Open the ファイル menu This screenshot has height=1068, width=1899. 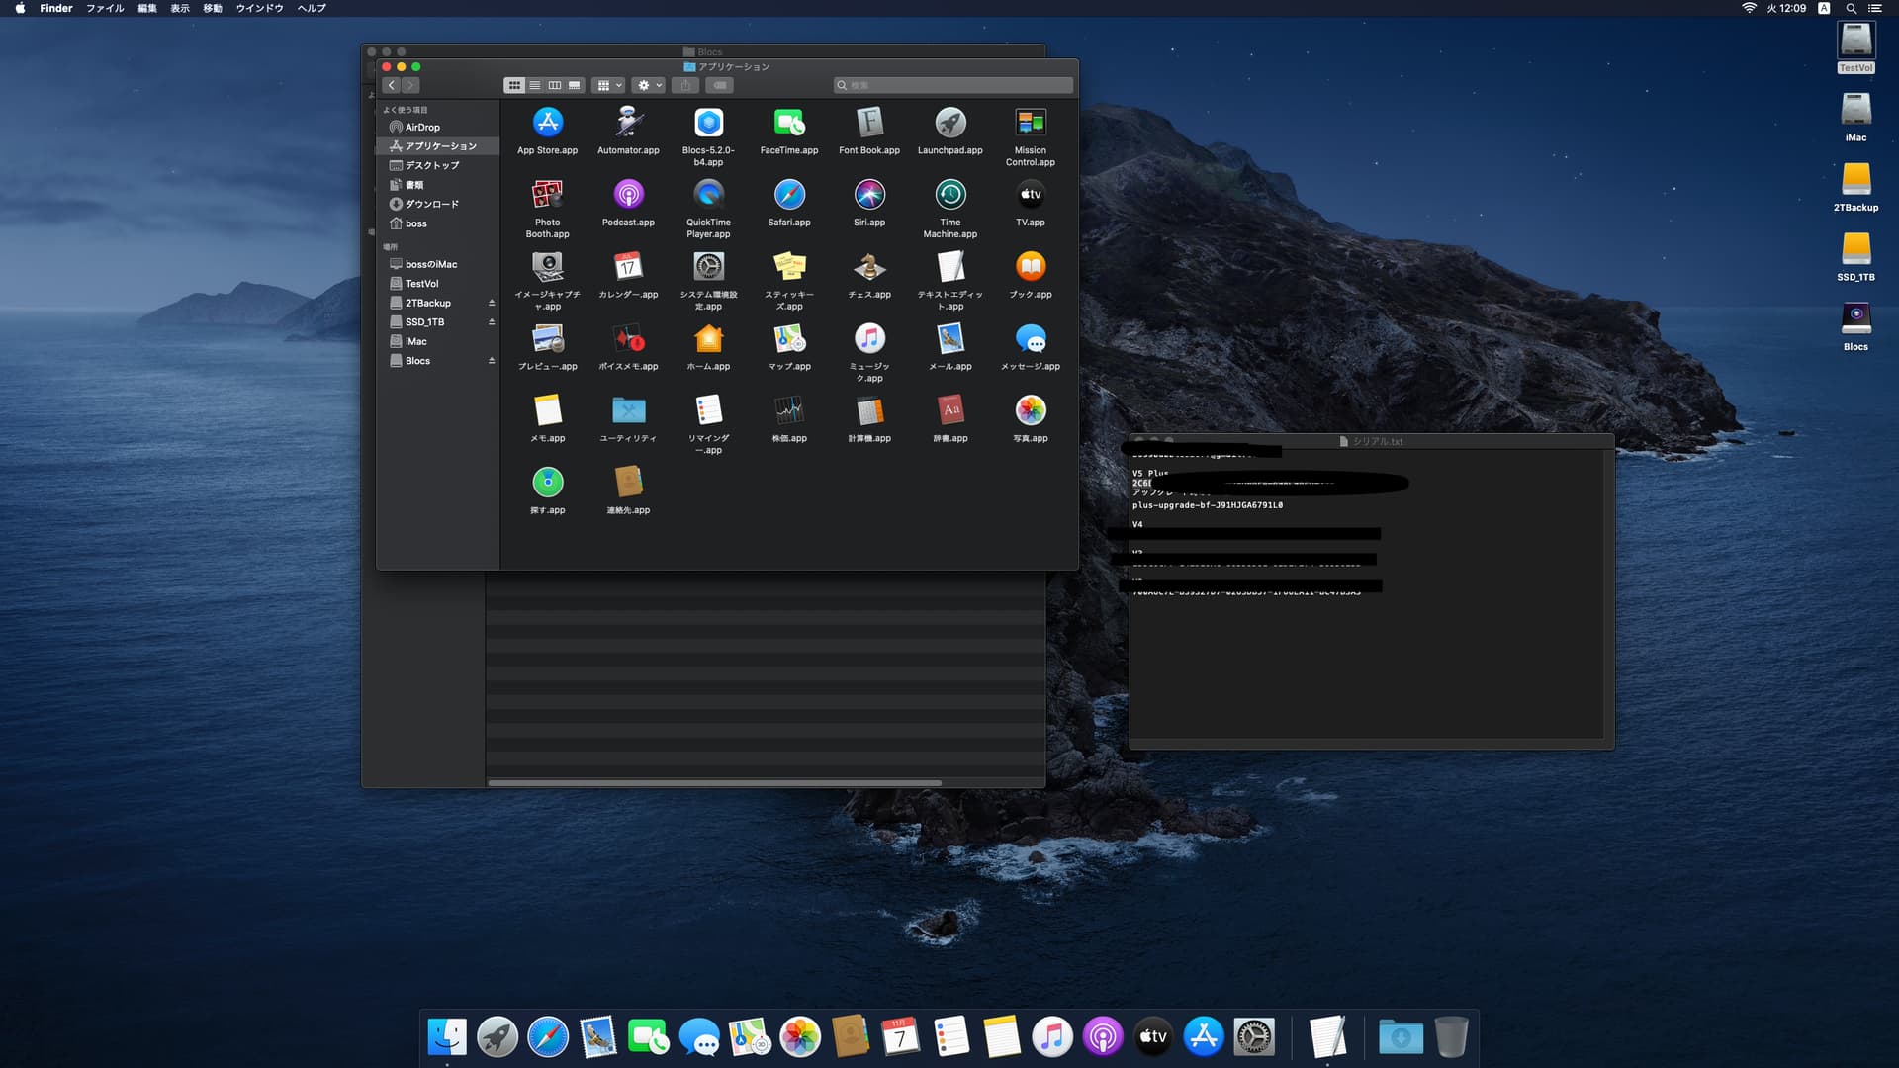click(x=105, y=8)
